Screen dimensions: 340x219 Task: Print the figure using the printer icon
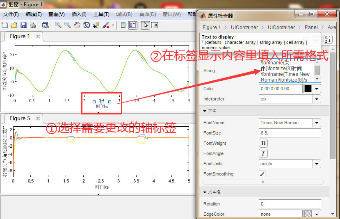pyautogui.click(x=33, y=25)
